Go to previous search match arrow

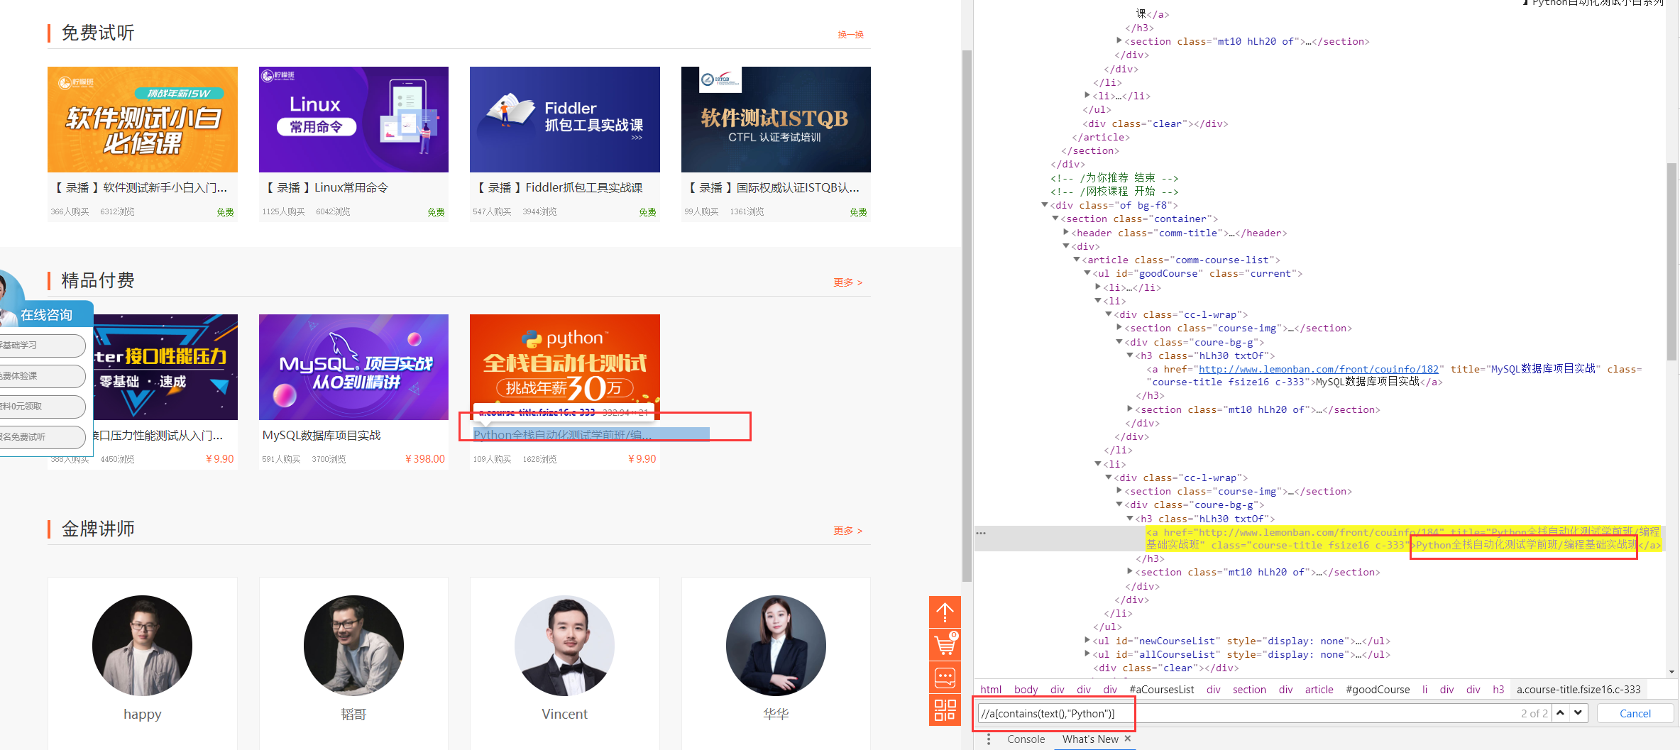click(1560, 713)
